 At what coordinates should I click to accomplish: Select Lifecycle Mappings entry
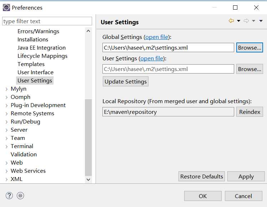click(42, 56)
